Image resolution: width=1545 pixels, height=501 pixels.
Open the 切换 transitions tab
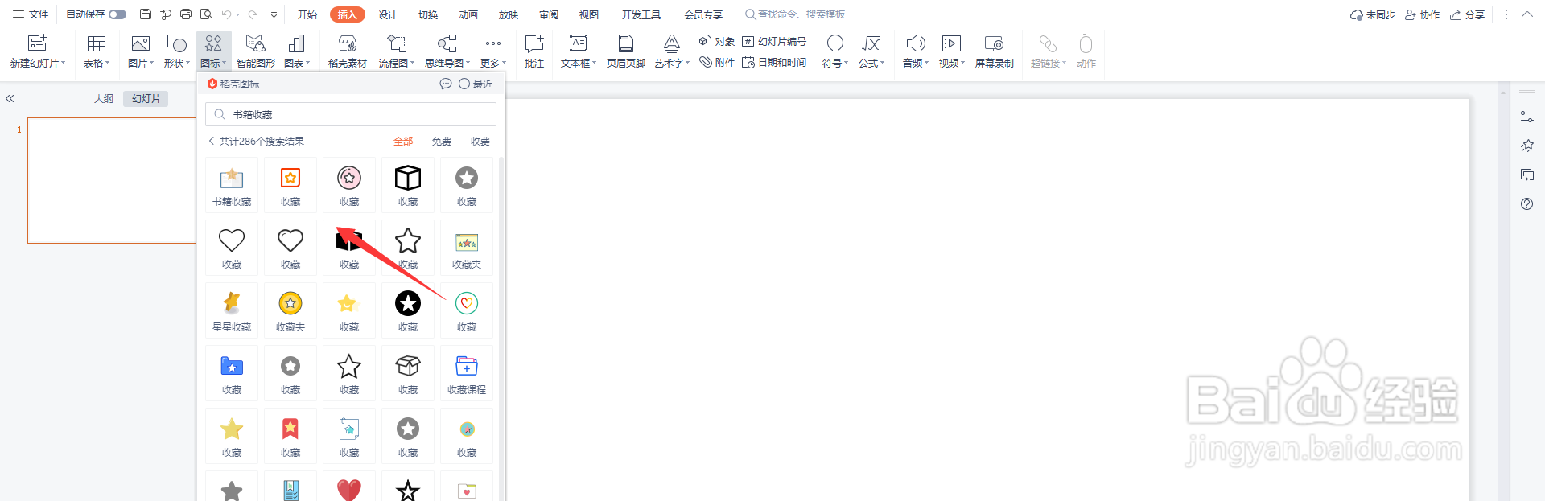pyautogui.click(x=428, y=14)
